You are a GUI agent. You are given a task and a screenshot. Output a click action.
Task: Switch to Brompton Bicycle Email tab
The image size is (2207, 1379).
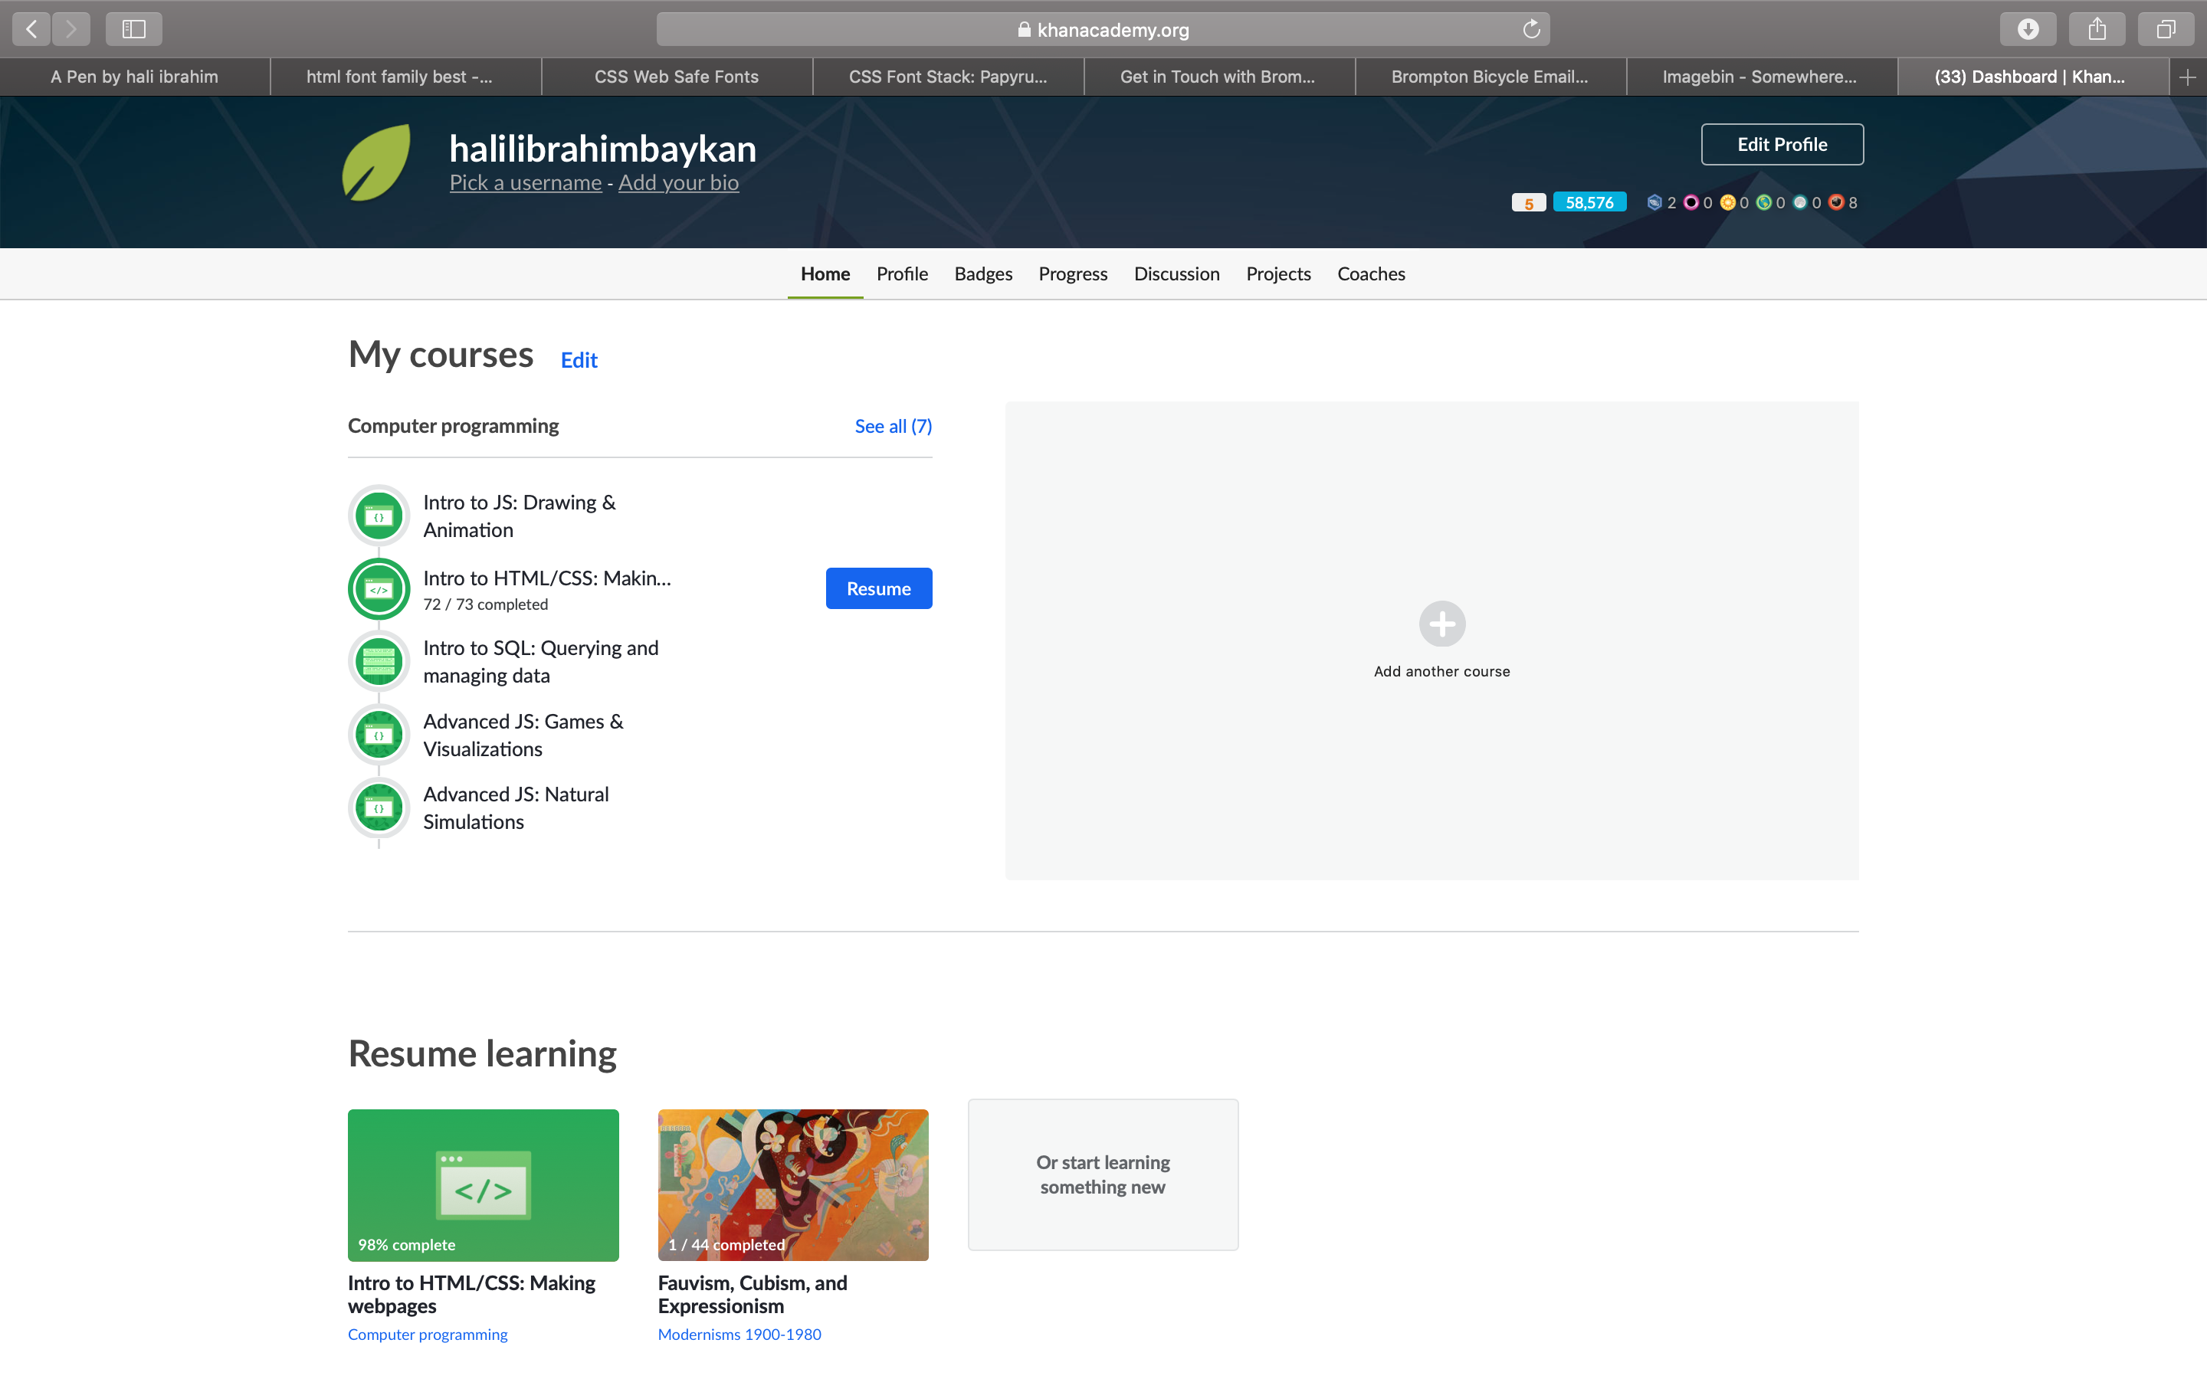coord(1490,77)
